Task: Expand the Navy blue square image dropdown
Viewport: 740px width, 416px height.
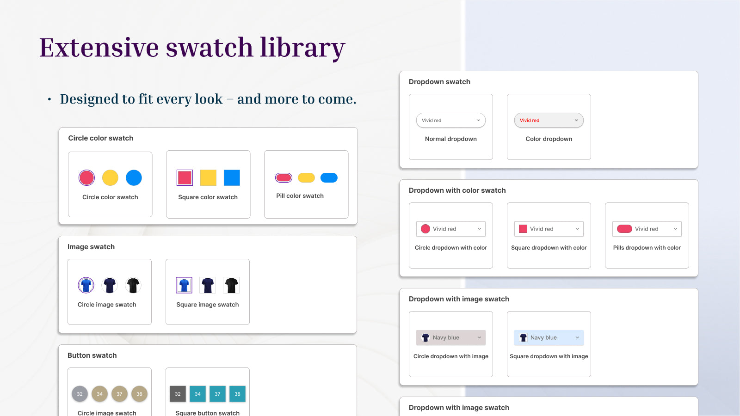Action: pyautogui.click(x=549, y=337)
